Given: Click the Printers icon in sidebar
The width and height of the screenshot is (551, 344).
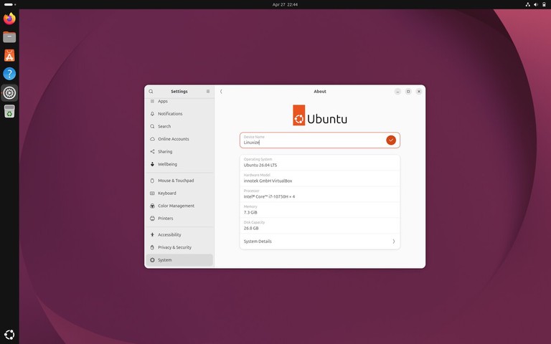Looking at the screenshot, I should [x=152, y=219].
